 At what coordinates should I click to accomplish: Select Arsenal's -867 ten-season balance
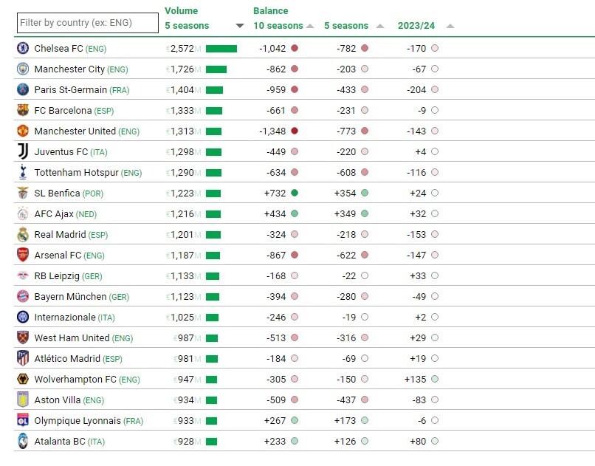click(x=276, y=256)
